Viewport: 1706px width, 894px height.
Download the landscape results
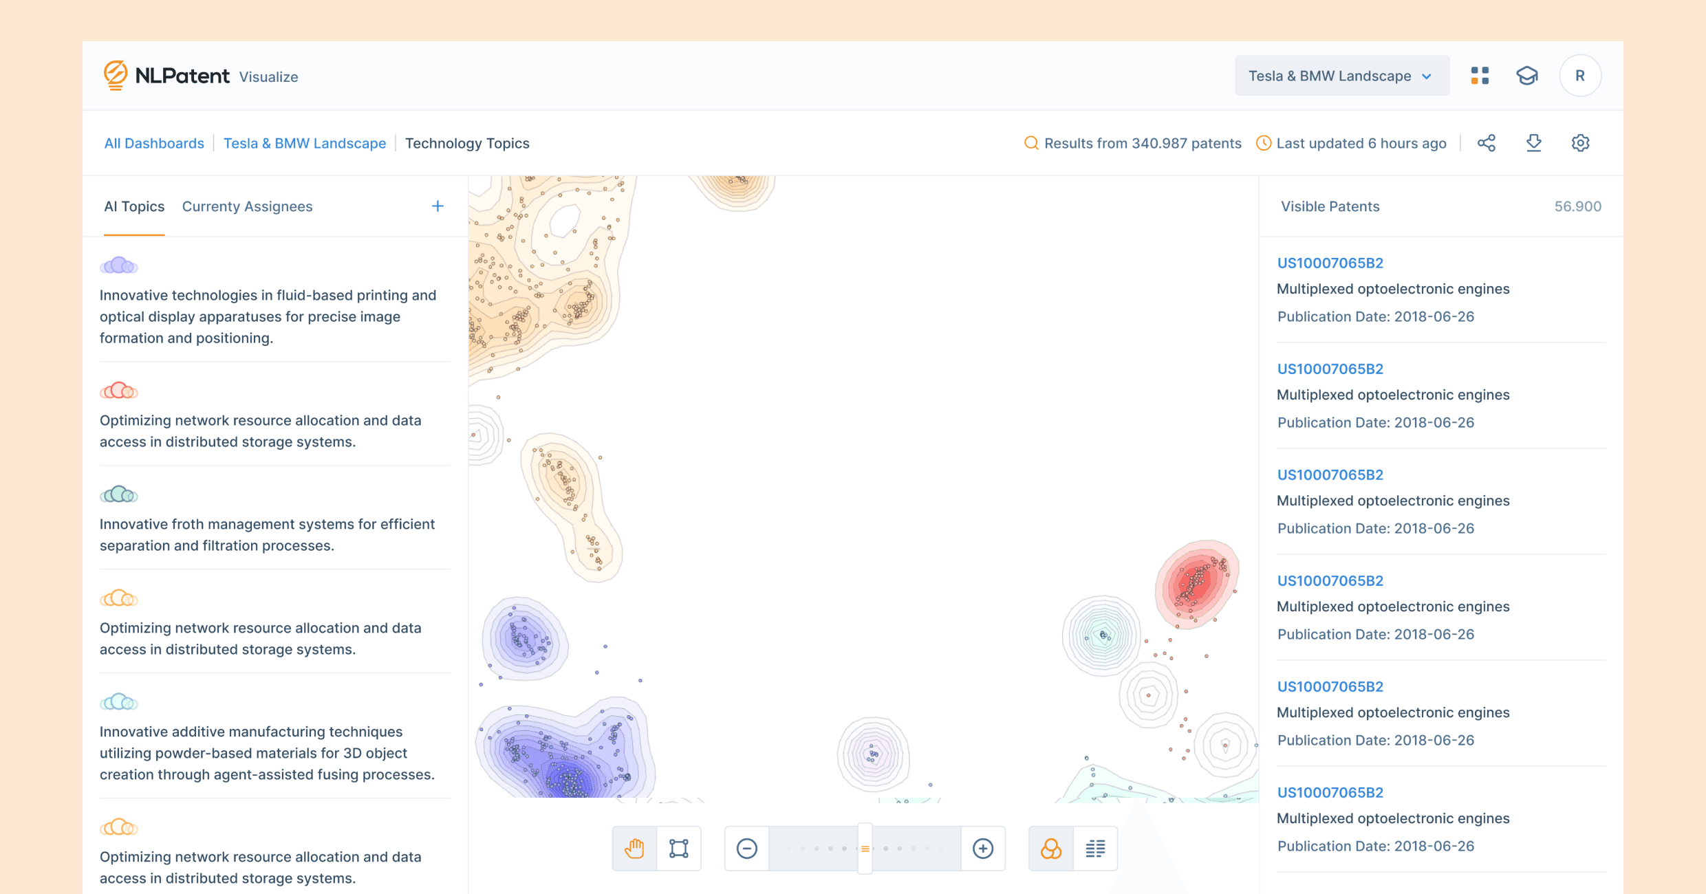click(x=1533, y=142)
